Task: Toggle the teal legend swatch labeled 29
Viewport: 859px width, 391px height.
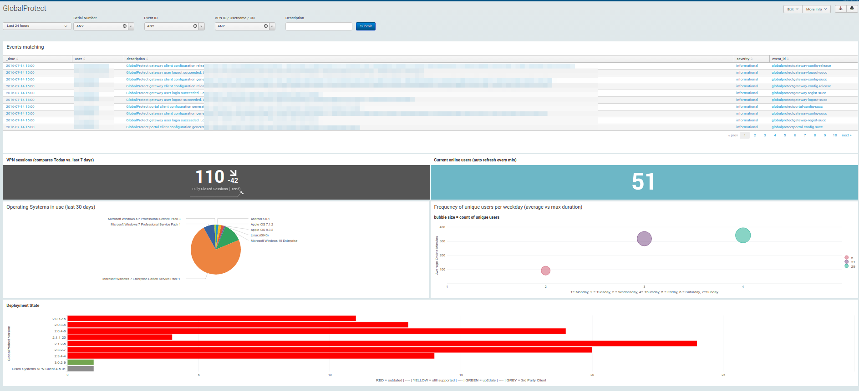Action: coord(846,266)
